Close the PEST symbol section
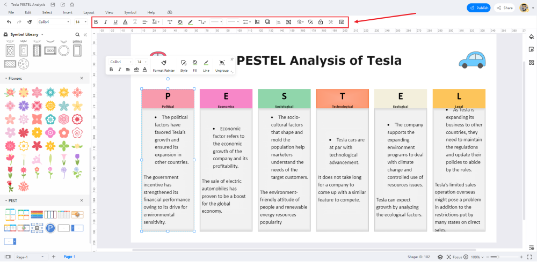The width and height of the screenshot is (537, 262). [82, 200]
